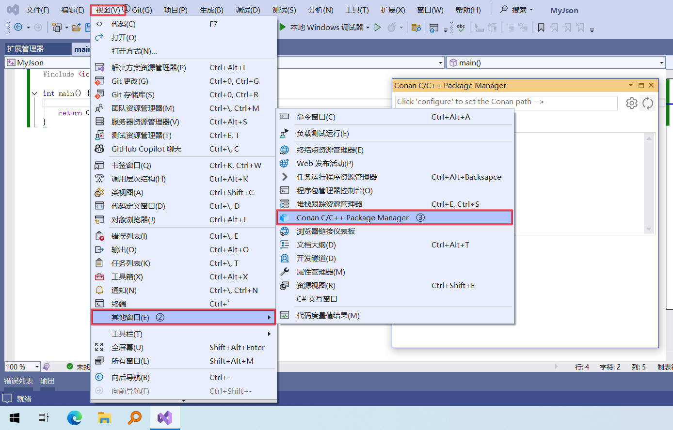The width and height of the screenshot is (673, 430).
Task: Open Microsoft Edge from the taskbar
Action: tap(74, 417)
